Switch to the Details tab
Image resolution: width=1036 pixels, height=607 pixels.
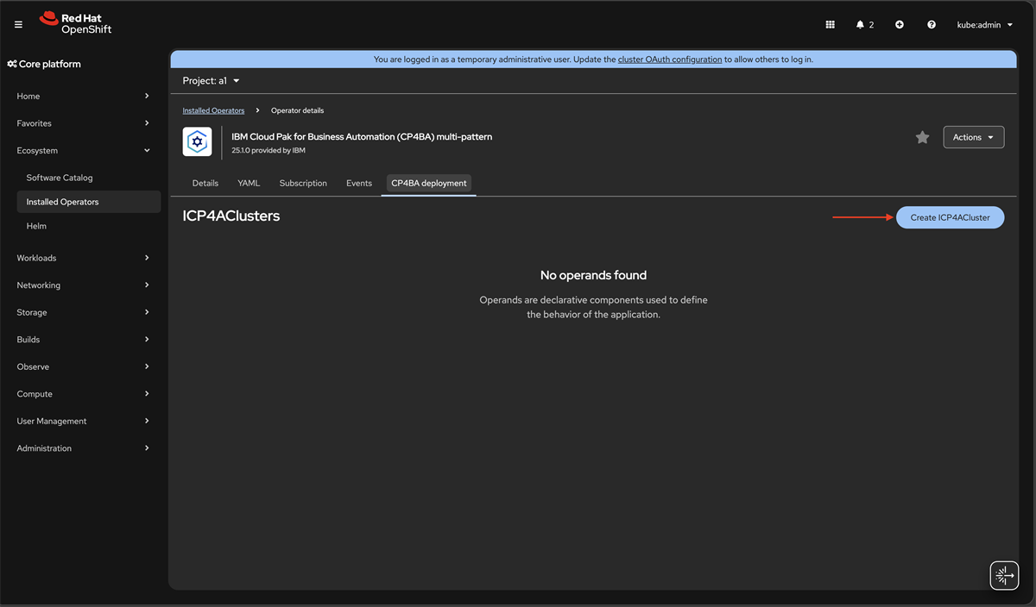click(x=205, y=183)
